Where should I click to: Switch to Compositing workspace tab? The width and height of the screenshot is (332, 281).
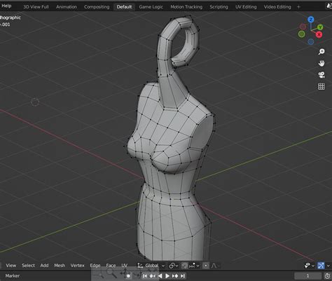click(97, 7)
